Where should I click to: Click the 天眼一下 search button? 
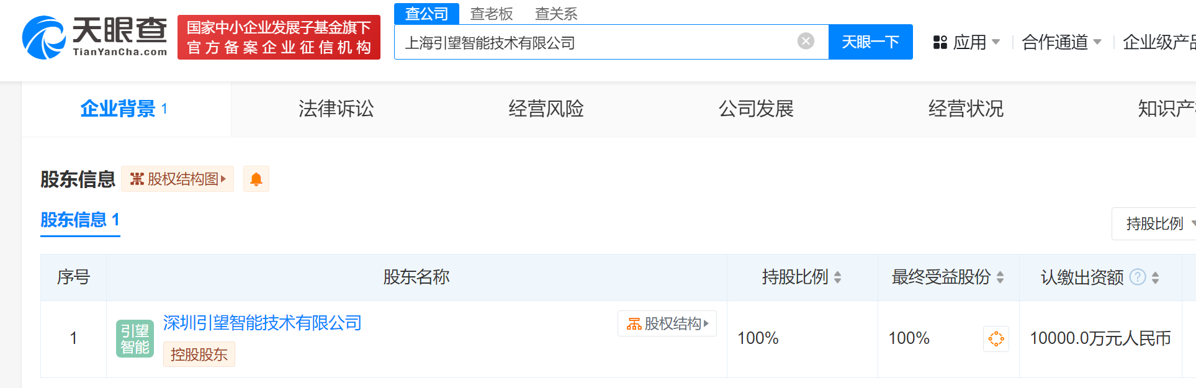click(x=870, y=42)
